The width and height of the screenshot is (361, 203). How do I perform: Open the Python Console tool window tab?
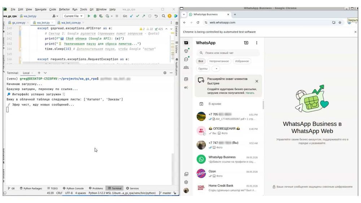pos(73,188)
